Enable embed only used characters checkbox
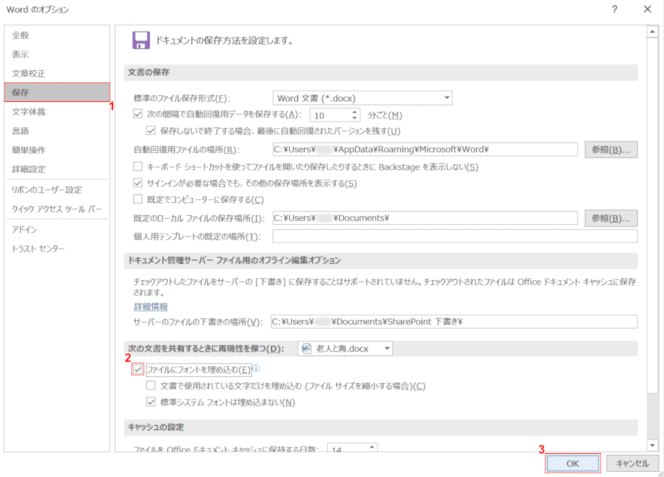This screenshot has width=664, height=477. (x=150, y=385)
